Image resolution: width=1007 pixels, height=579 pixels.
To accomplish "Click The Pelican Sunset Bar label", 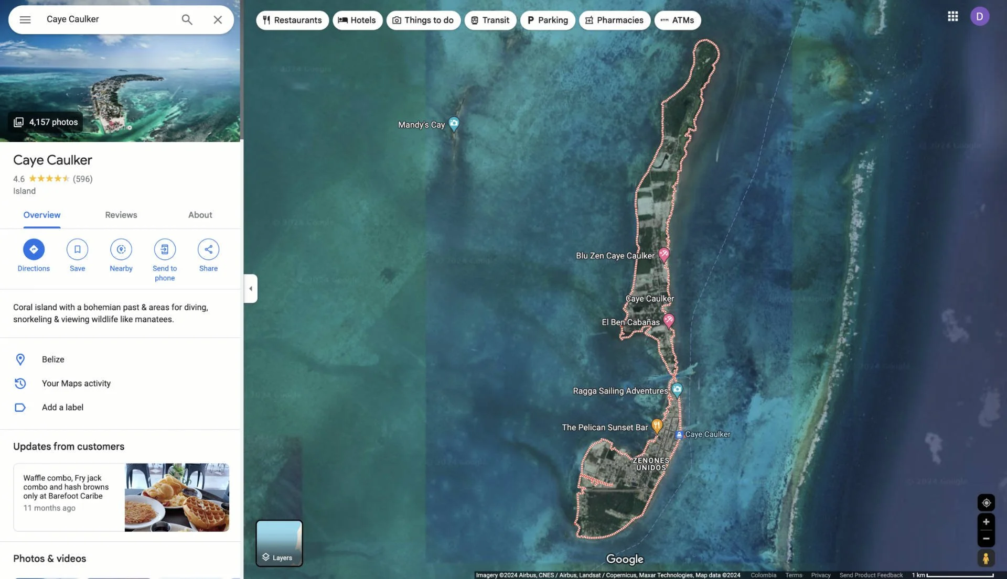I will pos(605,428).
